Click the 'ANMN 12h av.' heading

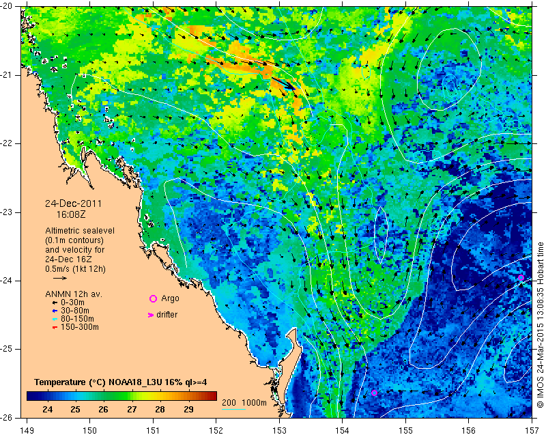[74, 294]
